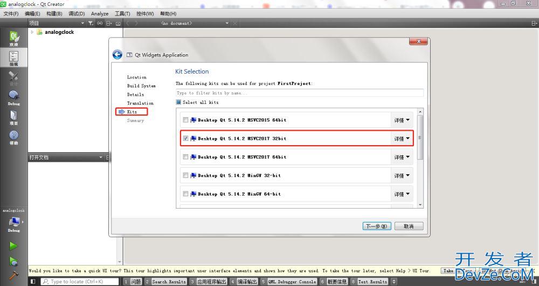Open the Test Results output pane
This screenshot has width=539, height=286.
(x=369, y=282)
